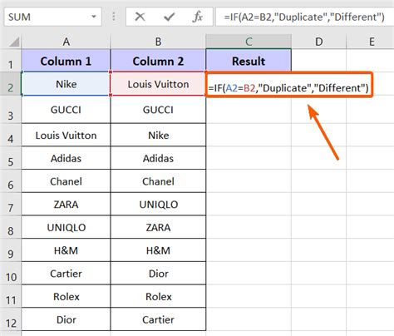Click the formula bar options dots handle
The image size is (394, 336).
point(114,17)
